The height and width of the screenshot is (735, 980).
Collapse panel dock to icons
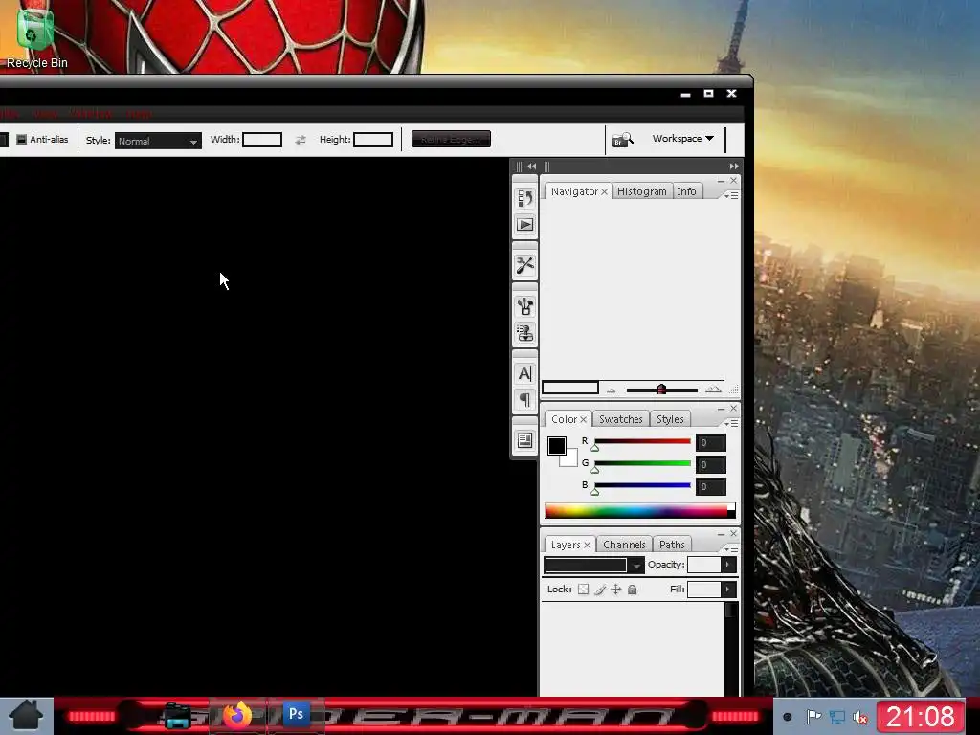point(734,167)
